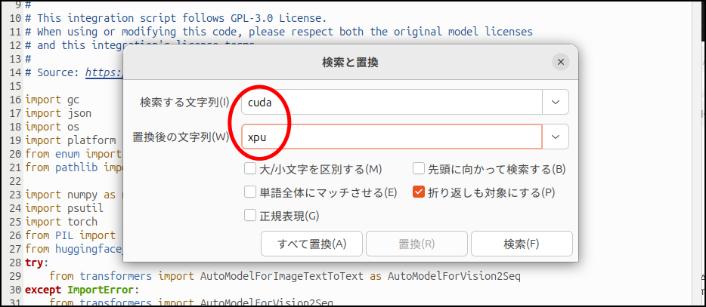This screenshot has height=307, width=706.
Task: Click the 検索と置換 dialog title bar
Action: tap(349, 63)
